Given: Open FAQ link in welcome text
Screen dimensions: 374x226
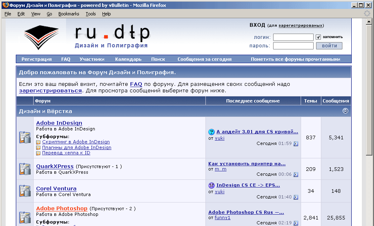Looking at the screenshot, I should click(136, 84).
